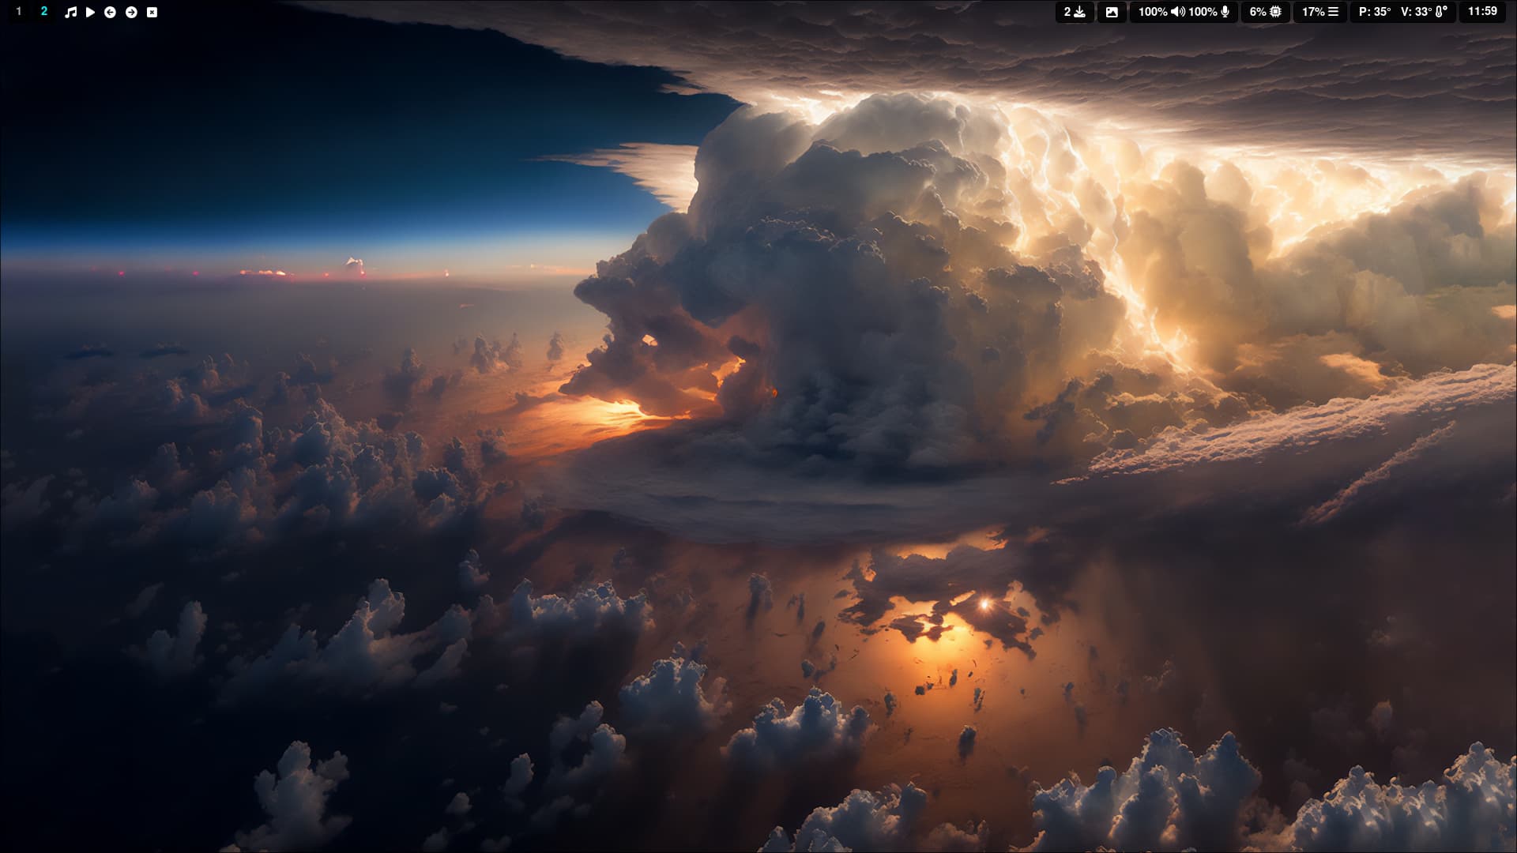
Task: Mute the 100% speaker volume
Action: coord(1177,12)
